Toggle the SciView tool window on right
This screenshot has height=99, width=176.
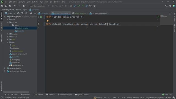click(174, 28)
